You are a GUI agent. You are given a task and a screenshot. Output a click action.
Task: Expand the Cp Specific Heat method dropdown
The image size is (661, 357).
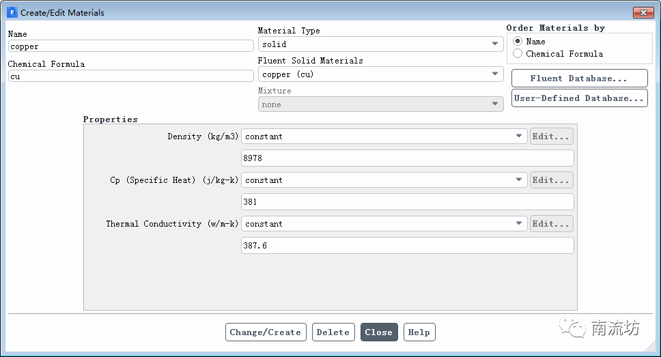tap(384, 180)
